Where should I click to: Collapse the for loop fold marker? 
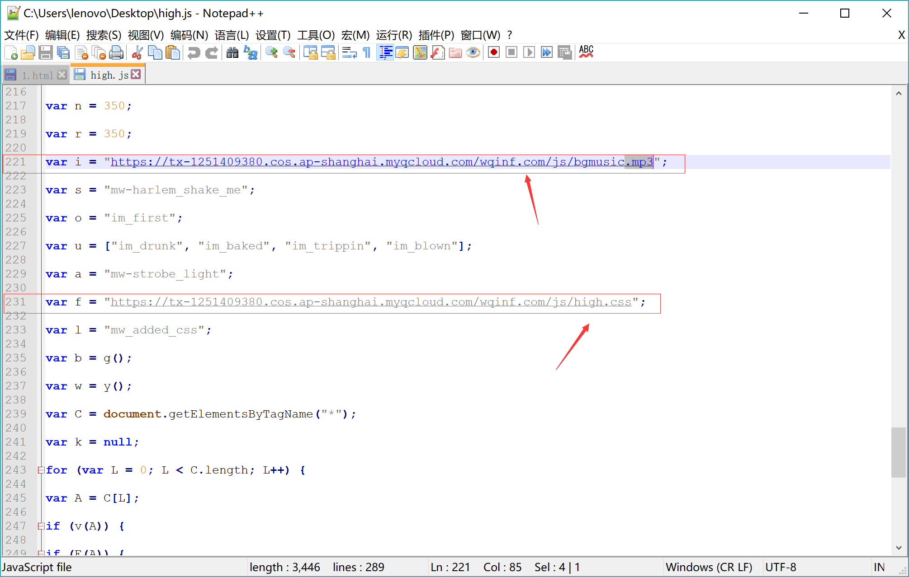tap(41, 470)
